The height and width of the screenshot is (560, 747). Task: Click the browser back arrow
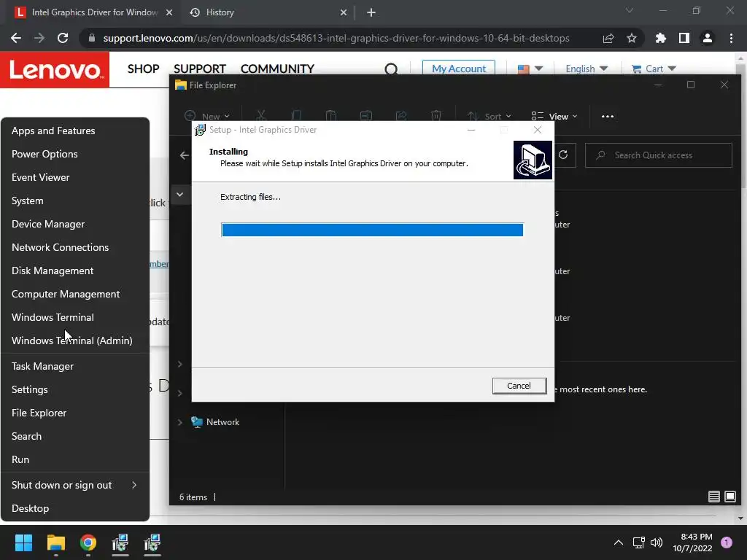(16, 38)
